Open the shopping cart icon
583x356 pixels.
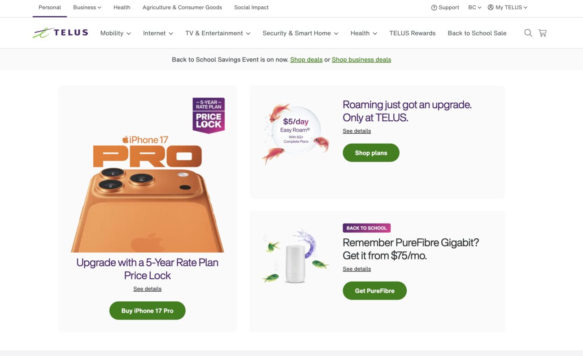(543, 33)
